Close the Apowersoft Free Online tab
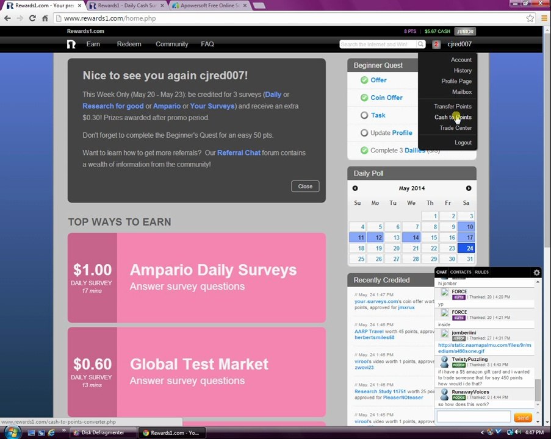The width and height of the screenshot is (551, 439). tap(245, 5)
